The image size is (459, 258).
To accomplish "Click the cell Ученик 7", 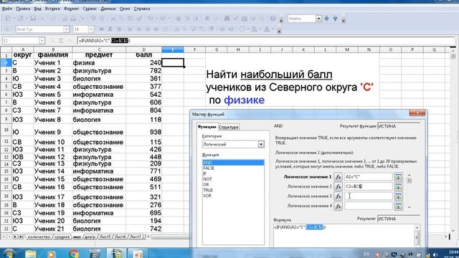I will pyautogui.click(x=52, y=110).
